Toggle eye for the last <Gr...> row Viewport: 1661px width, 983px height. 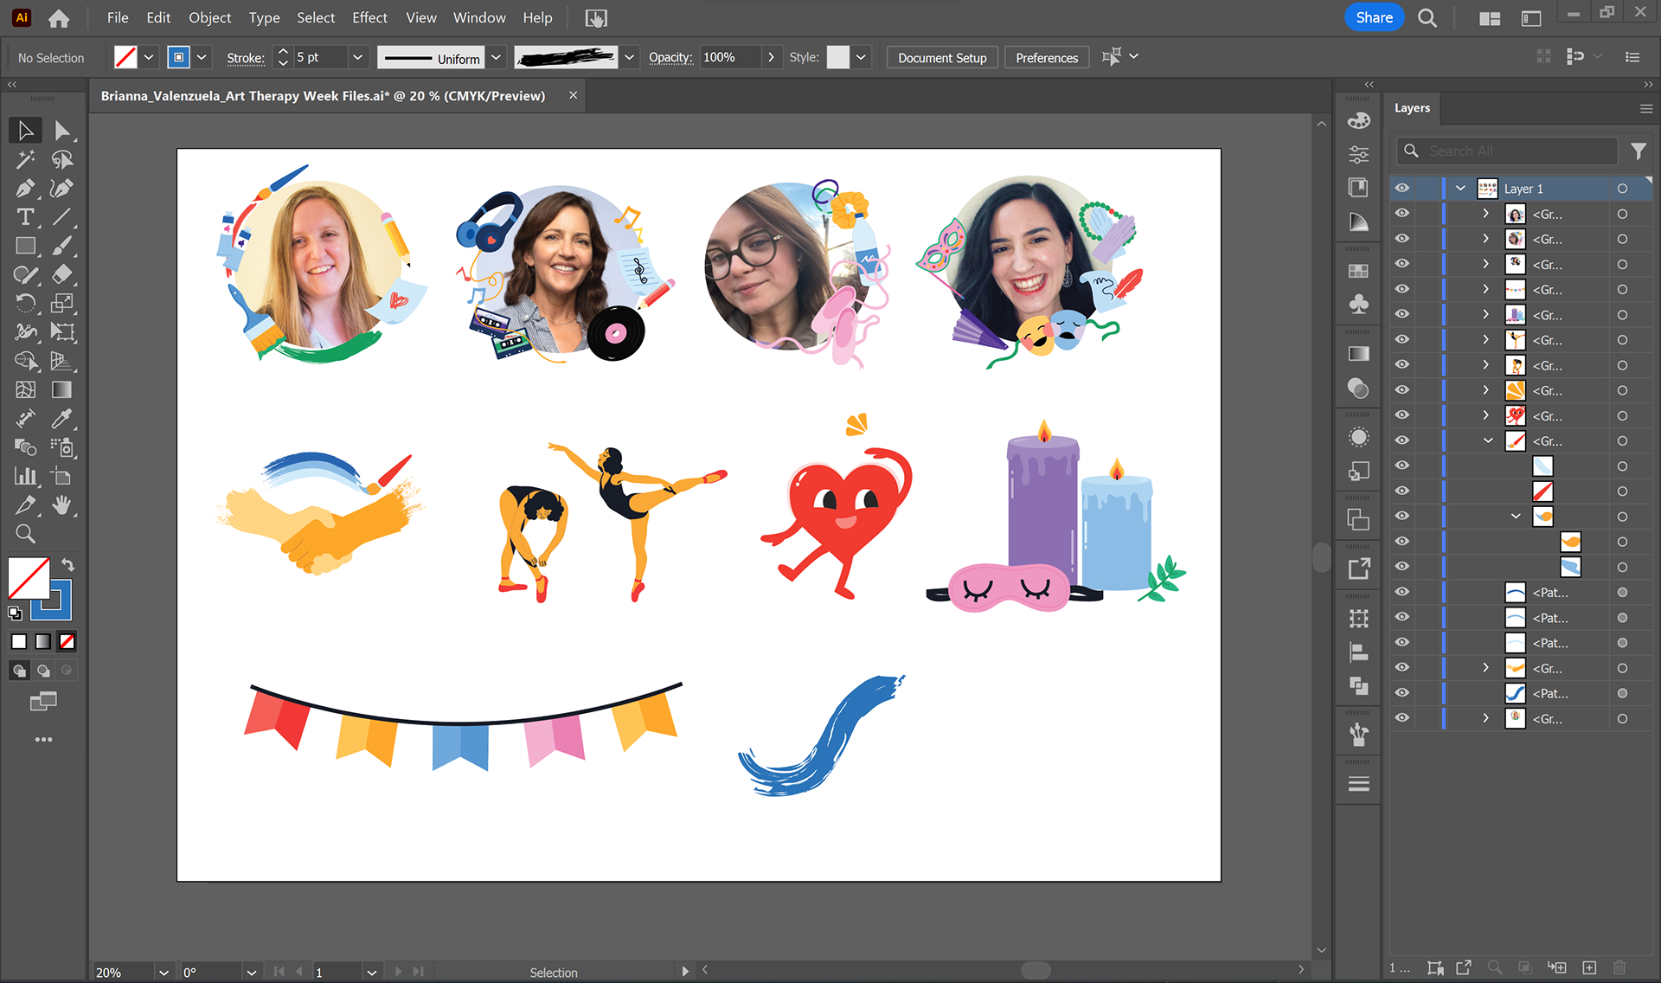[x=1402, y=718]
